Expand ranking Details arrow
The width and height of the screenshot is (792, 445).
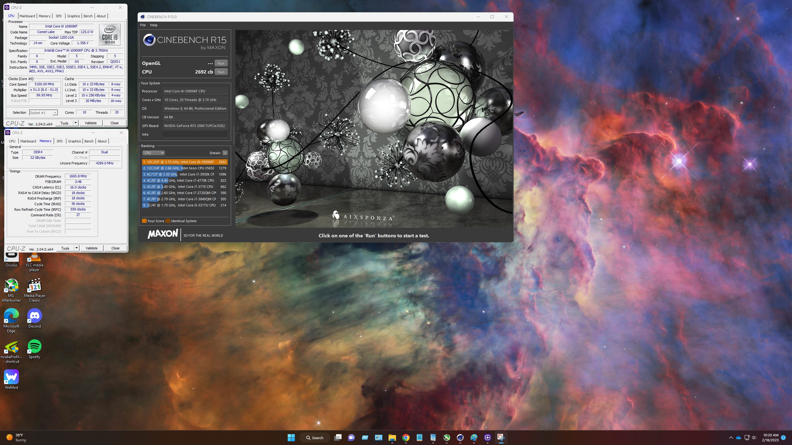pyautogui.click(x=225, y=153)
